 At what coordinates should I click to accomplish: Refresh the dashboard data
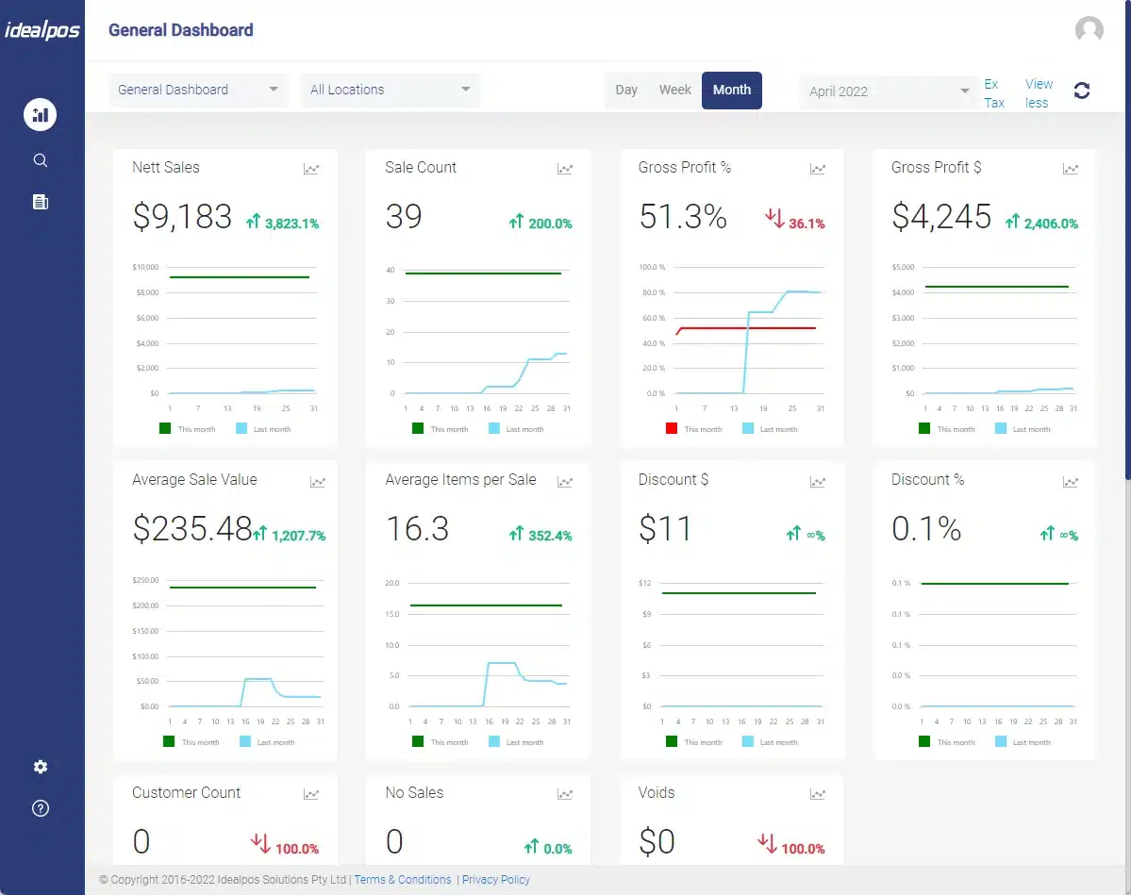(1082, 91)
